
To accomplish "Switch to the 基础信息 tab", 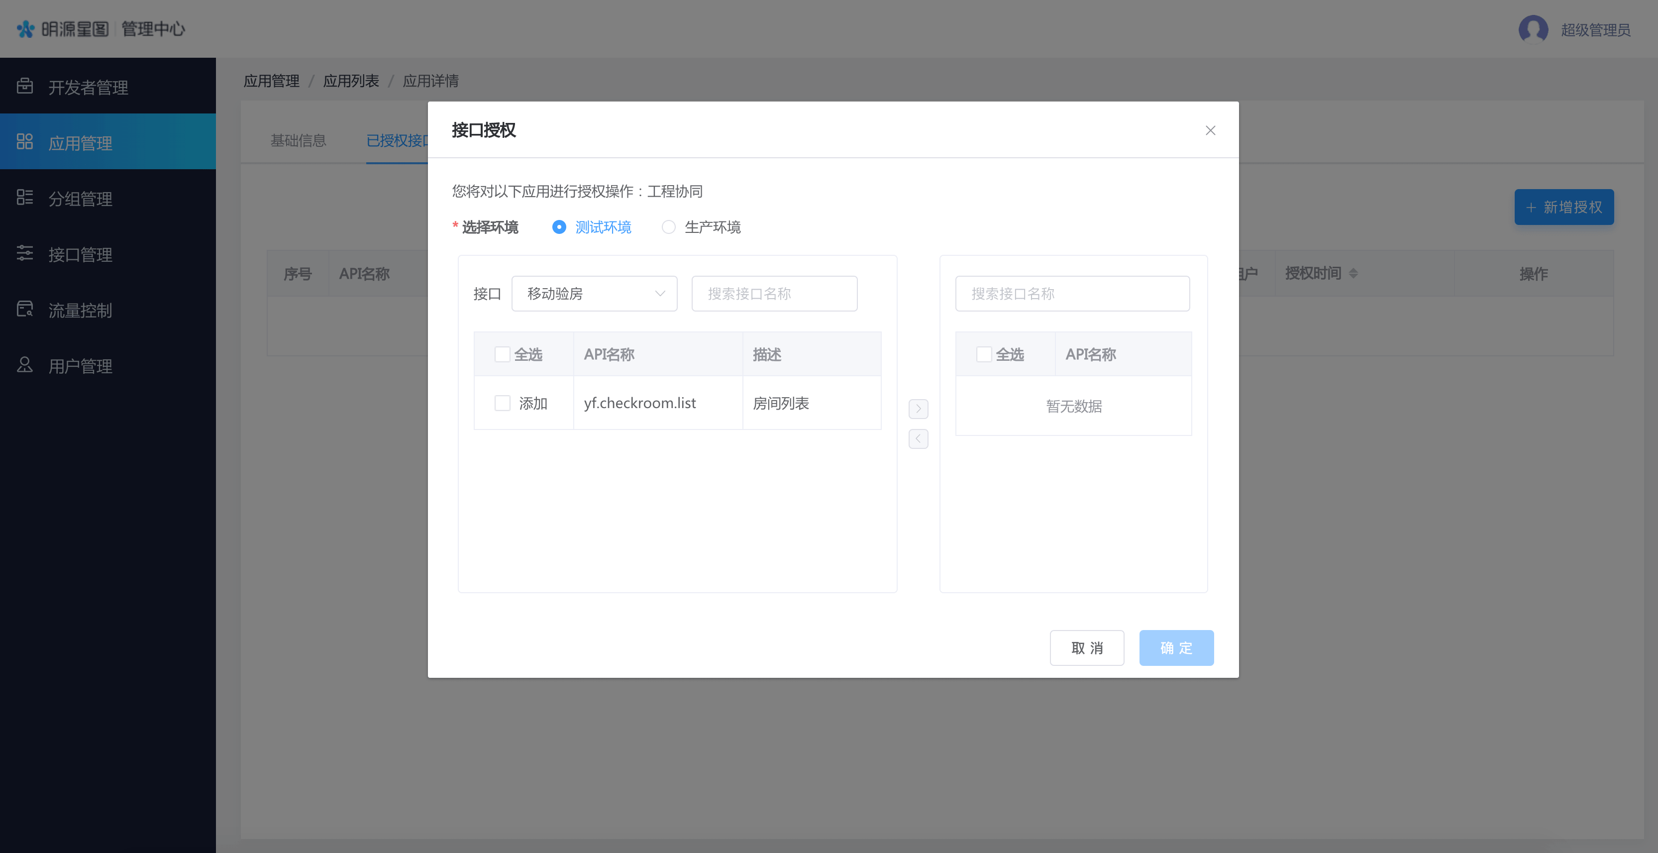I will [x=298, y=141].
